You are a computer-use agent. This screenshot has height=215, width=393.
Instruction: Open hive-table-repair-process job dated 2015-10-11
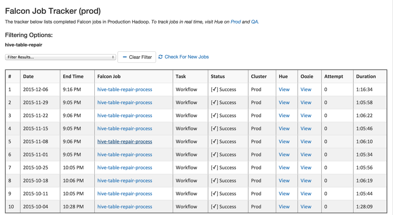125,193
